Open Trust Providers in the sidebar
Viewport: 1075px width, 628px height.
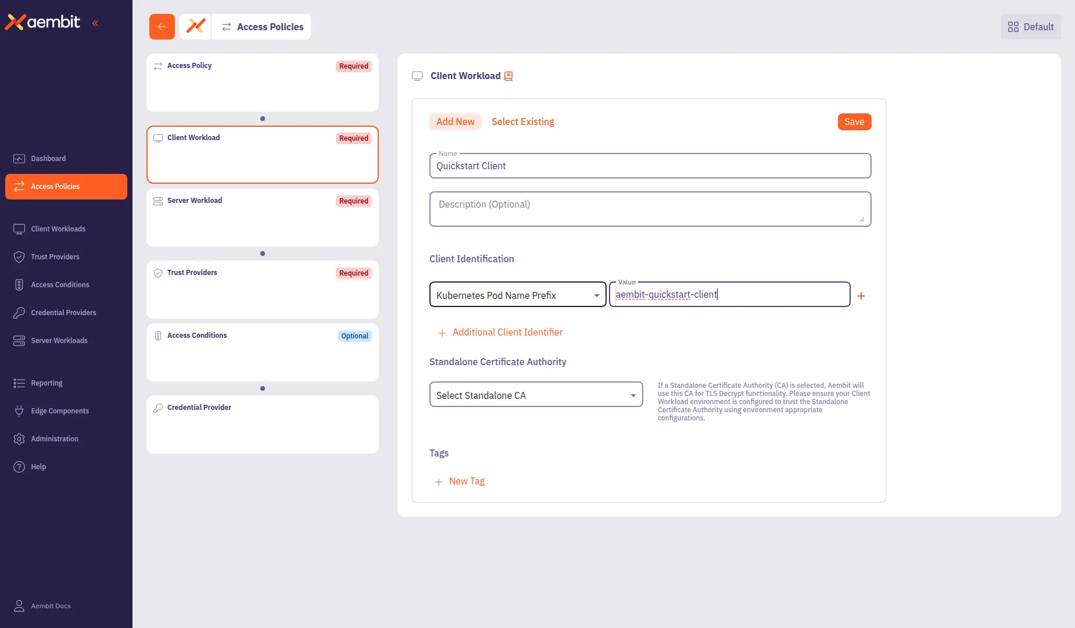click(x=55, y=256)
